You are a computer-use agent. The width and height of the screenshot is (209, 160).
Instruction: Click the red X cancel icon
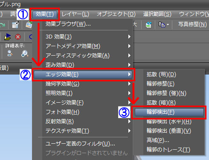[x=18, y=37]
